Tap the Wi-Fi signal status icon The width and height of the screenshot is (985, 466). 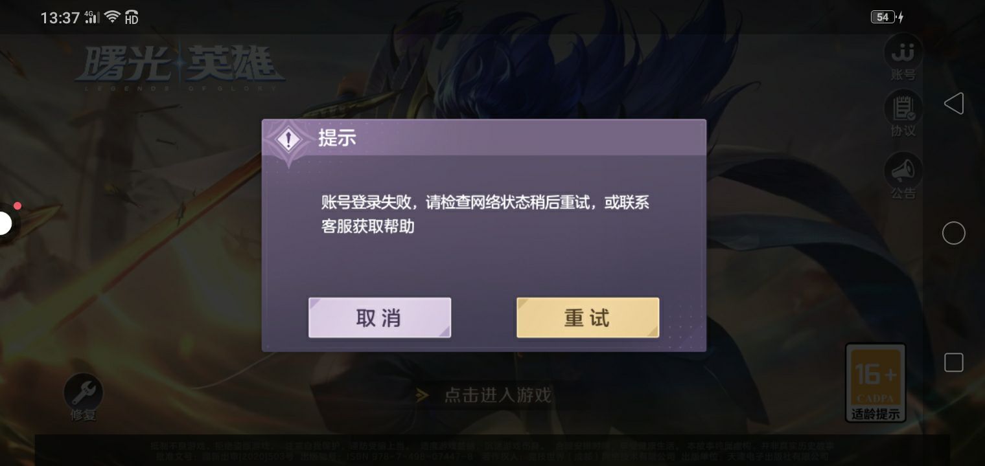(x=112, y=17)
